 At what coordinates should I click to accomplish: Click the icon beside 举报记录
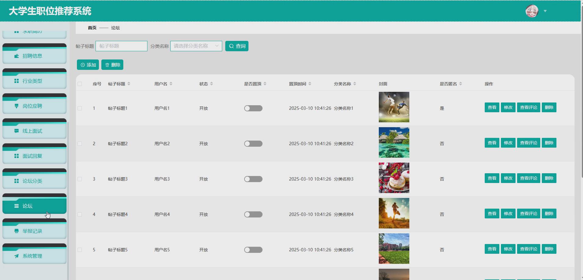[16, 231]
